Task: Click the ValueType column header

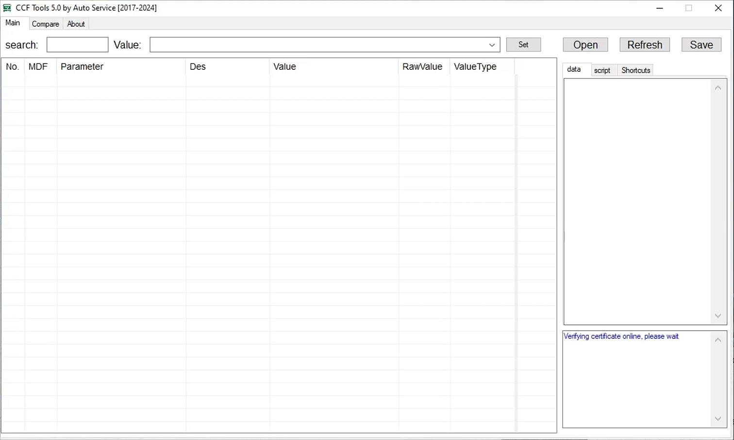Action: pyautogui.click(x=482, y=66)
